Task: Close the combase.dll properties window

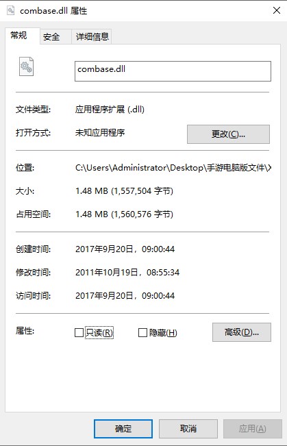Action: tap(277, 10)
